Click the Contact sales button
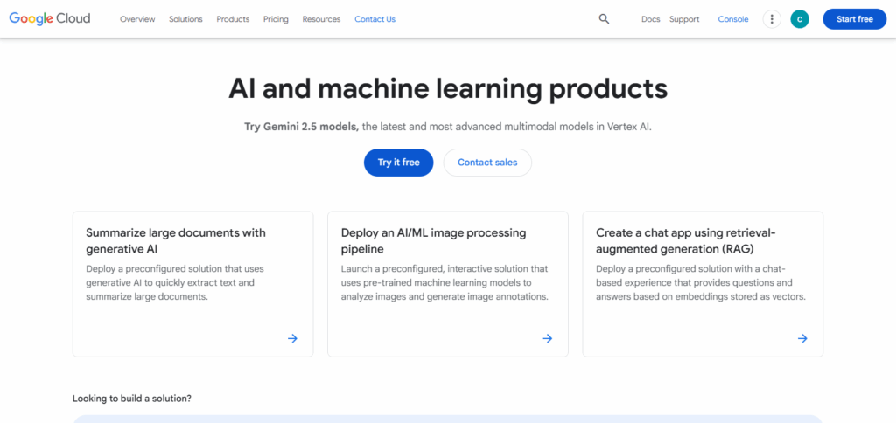Screen dimensions: 896x423 click(487, 163)
